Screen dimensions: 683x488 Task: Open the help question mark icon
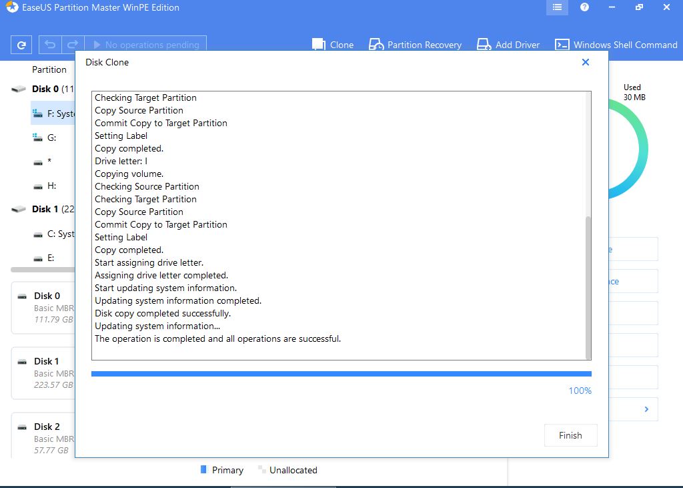coord(584,7)
